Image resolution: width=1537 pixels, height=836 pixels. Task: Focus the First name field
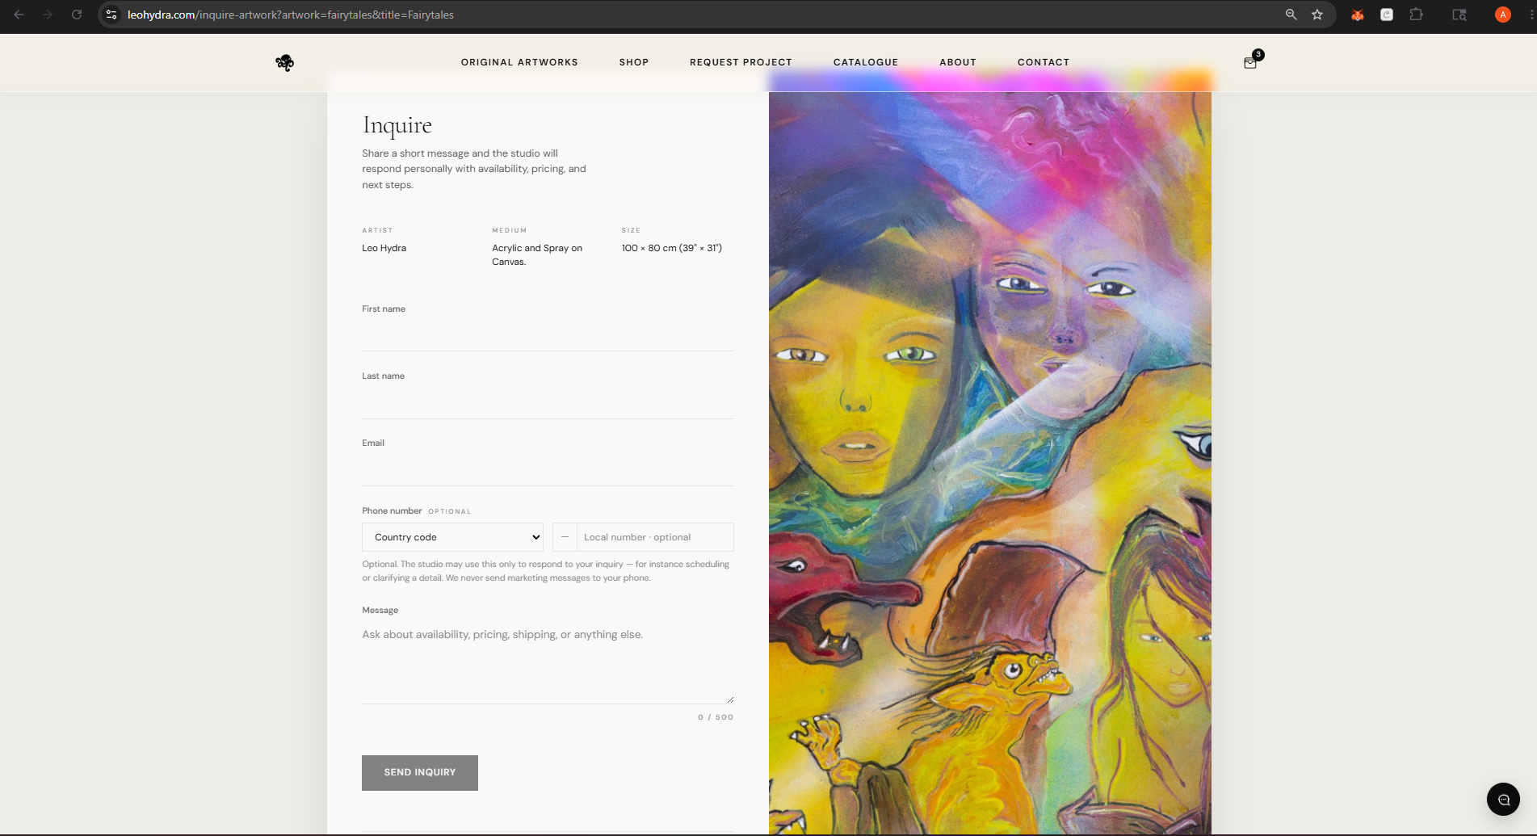548,334
